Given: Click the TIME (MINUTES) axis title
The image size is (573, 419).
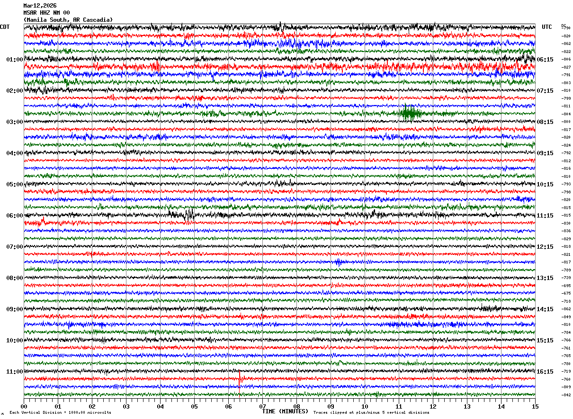Looking at the screenshot, I should tap(285, 411).
